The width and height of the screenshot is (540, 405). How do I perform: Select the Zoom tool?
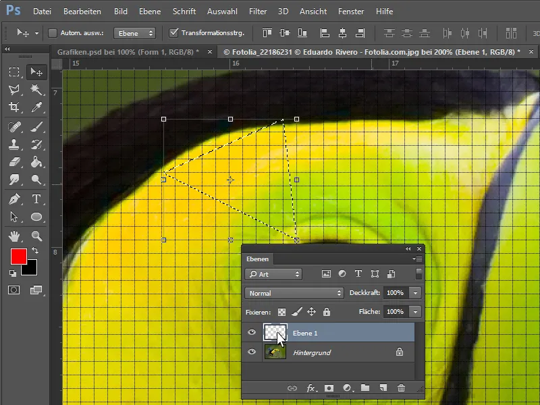[x=37, y=237]
